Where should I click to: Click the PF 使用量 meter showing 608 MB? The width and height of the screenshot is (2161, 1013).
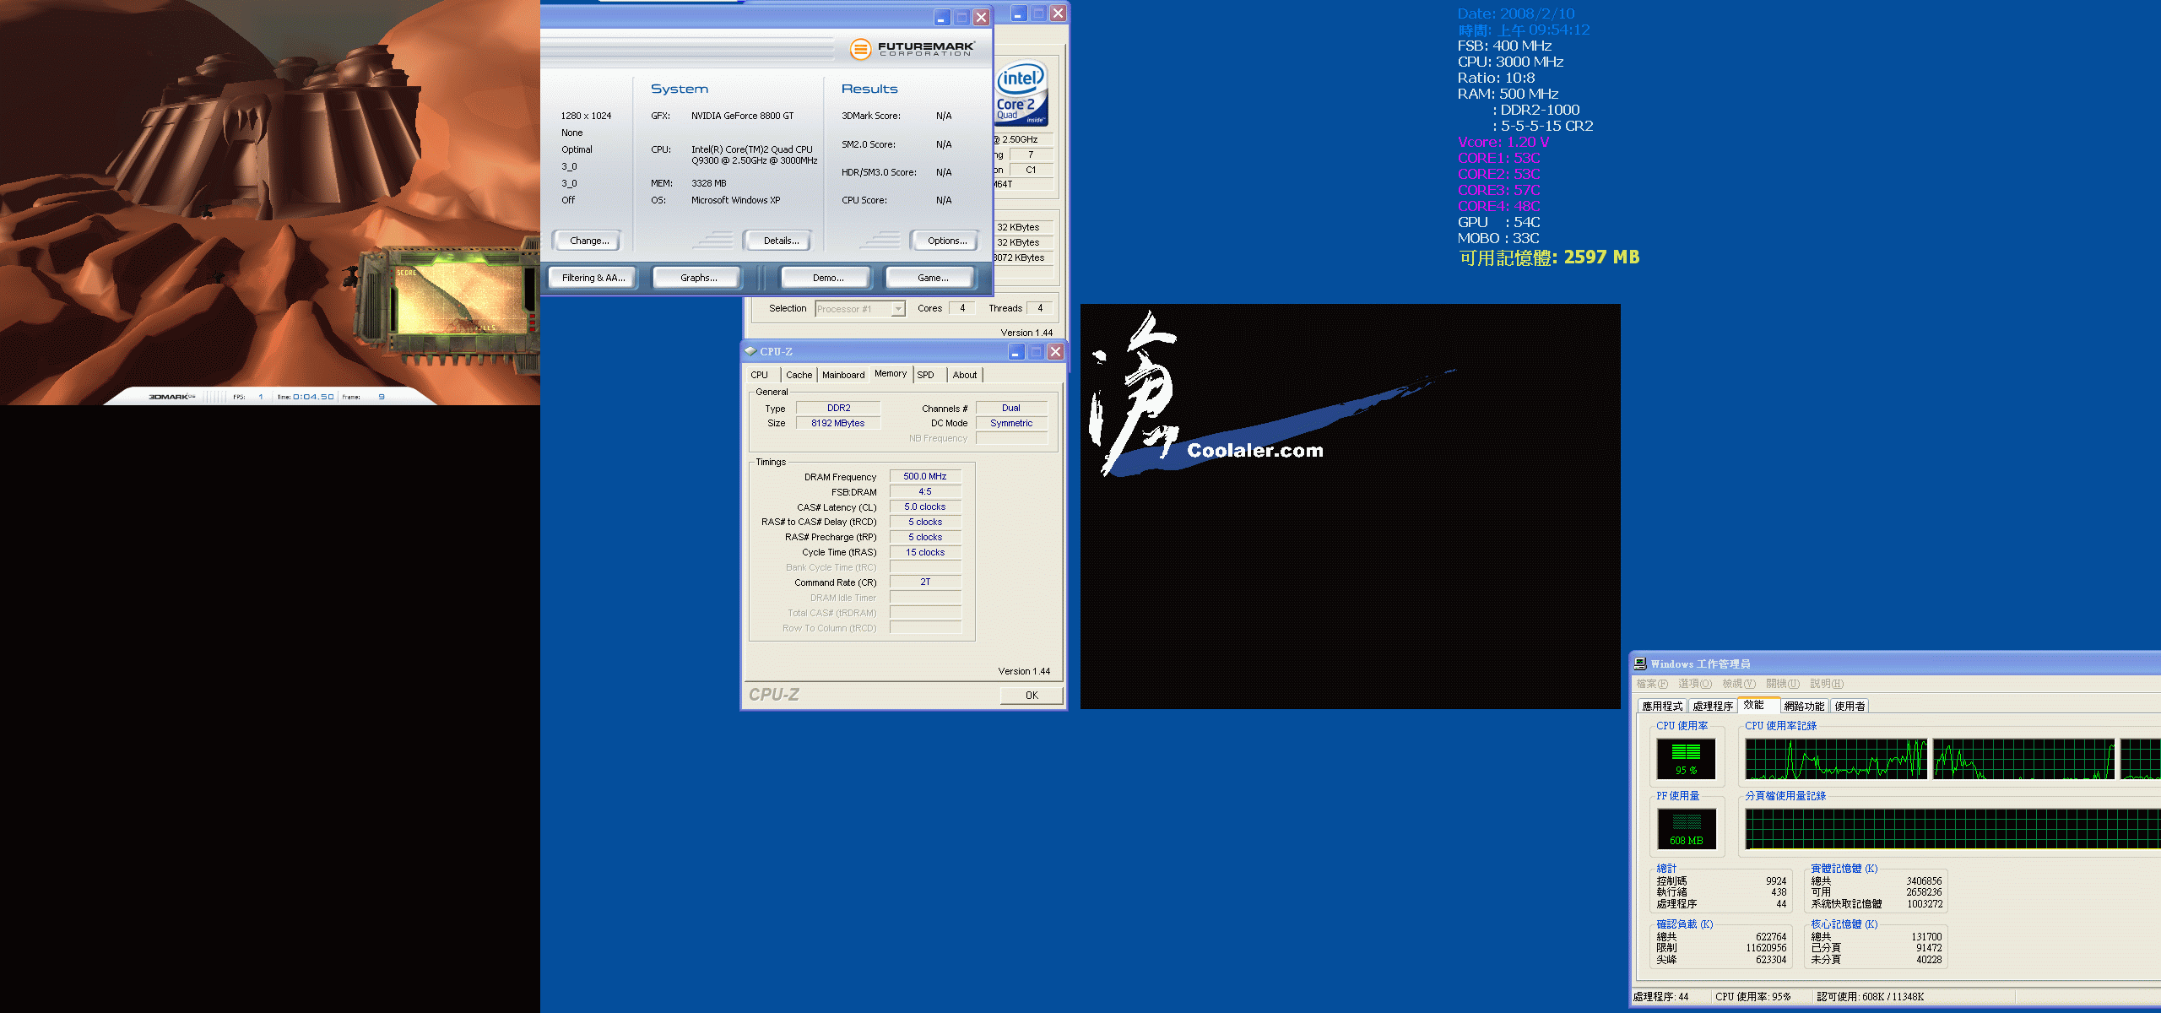(1686, 828)
